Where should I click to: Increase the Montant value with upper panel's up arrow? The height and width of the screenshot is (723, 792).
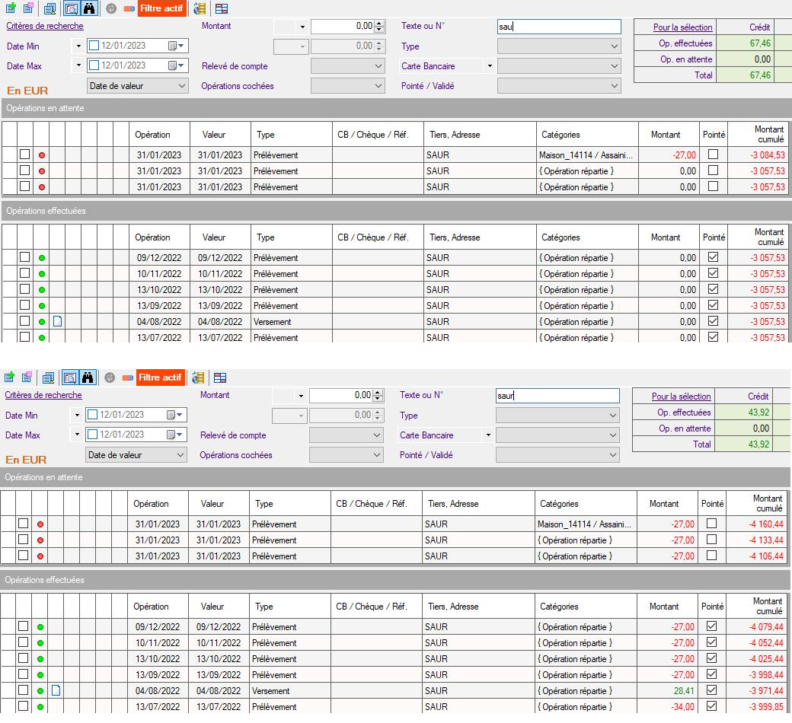379,23
